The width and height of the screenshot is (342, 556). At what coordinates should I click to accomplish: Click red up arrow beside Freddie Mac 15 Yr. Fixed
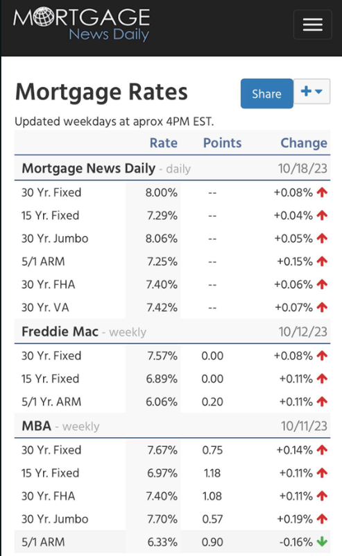[x=322, y=379]
